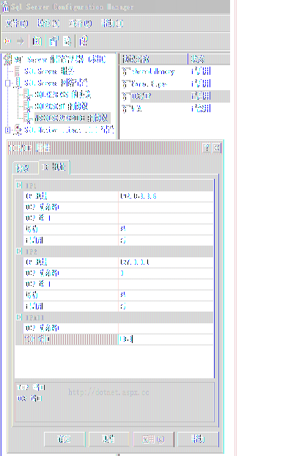Viewport: 307px width, 456px height.
Task: Click the IP1 Active value cell
Action: click(x=166, y=229)
